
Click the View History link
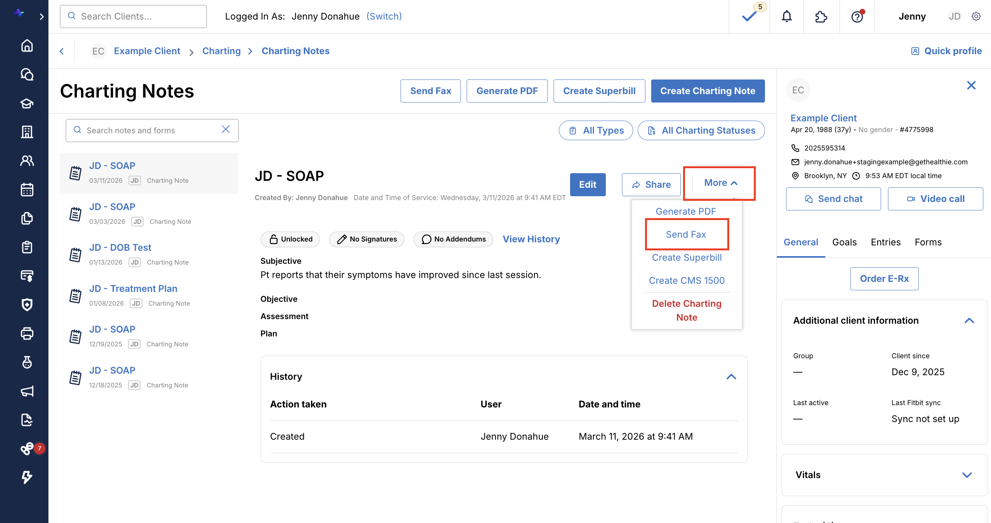[531, 239]
